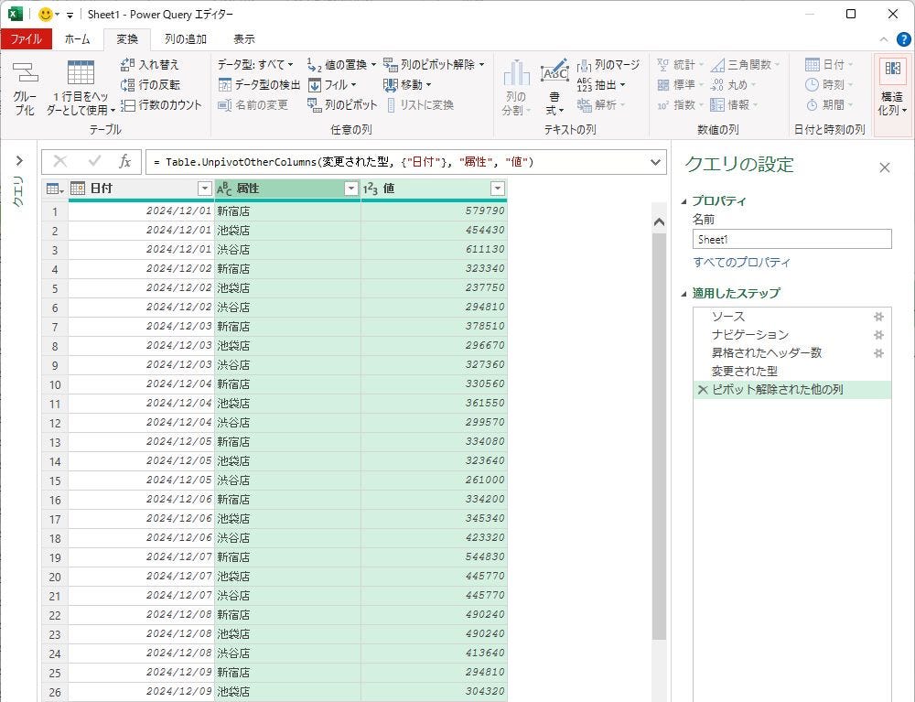Select 行の反転 (Reverse Rows) tool

(x=128, y=85)
